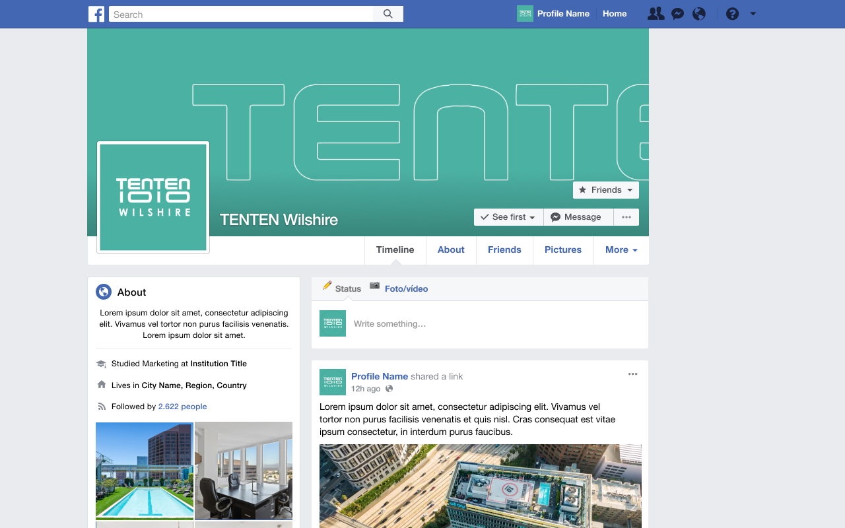The width and height of the screenshot is (845, 528).
Task: Click the composer avatar image
Action: click(x=333, y=323)
